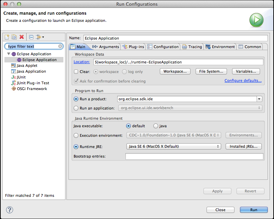This screenshot has width=274, height=219.
Task: Delete selected launch configuration with red X
Action: coord(22,37)
